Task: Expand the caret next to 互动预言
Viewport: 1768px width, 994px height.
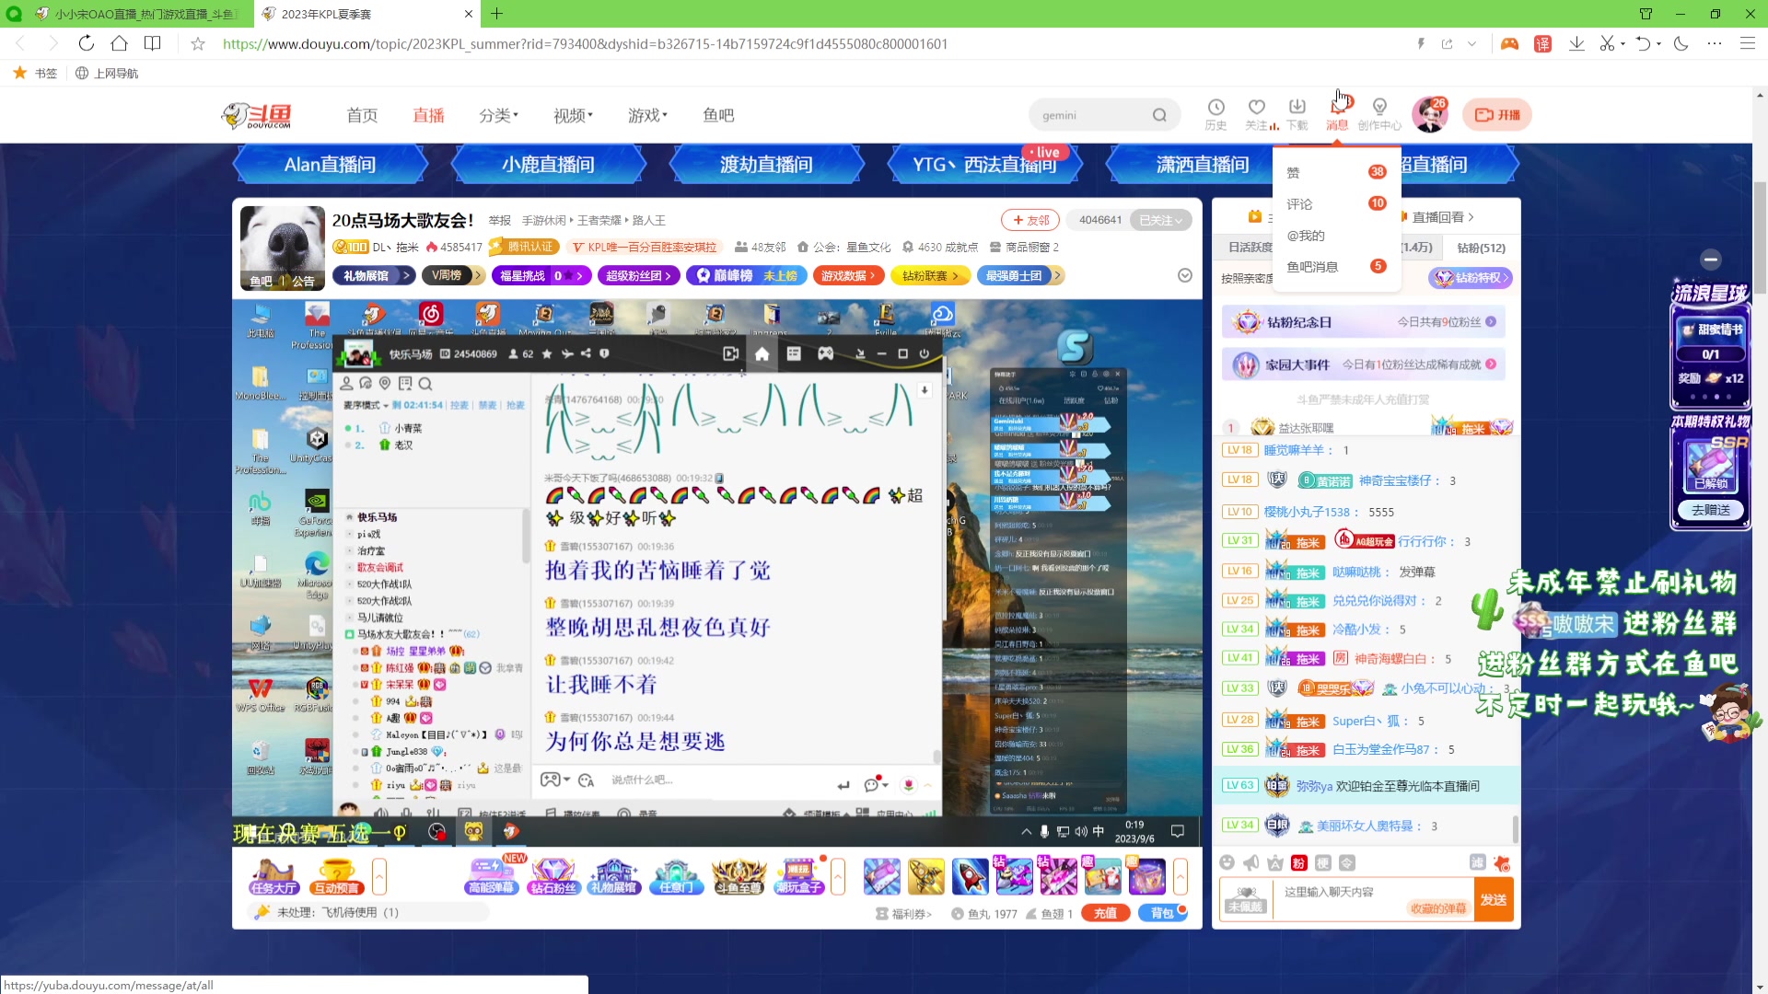Action: (x=378, y=876)
